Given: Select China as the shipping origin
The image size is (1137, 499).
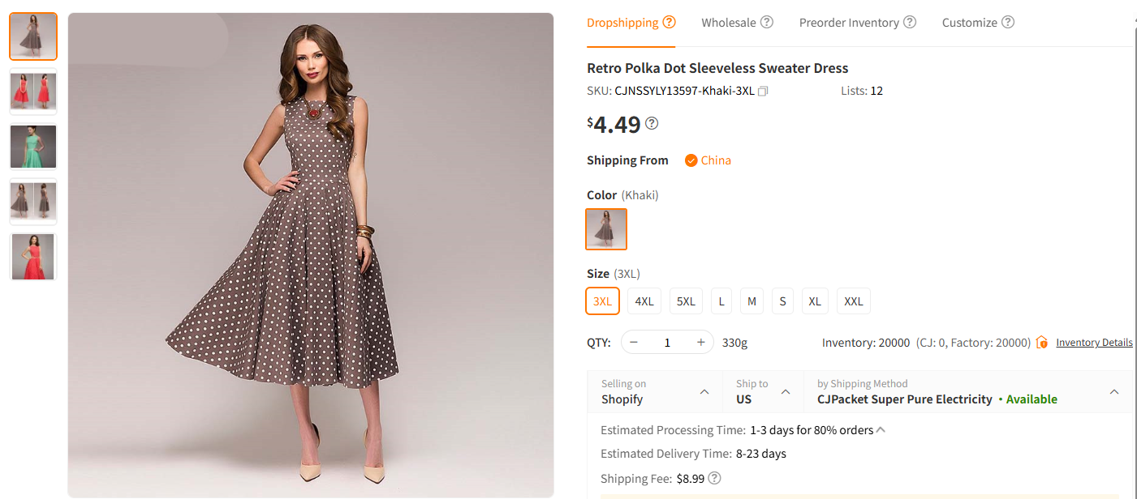Looking at the screenshot, I should 707,160.
